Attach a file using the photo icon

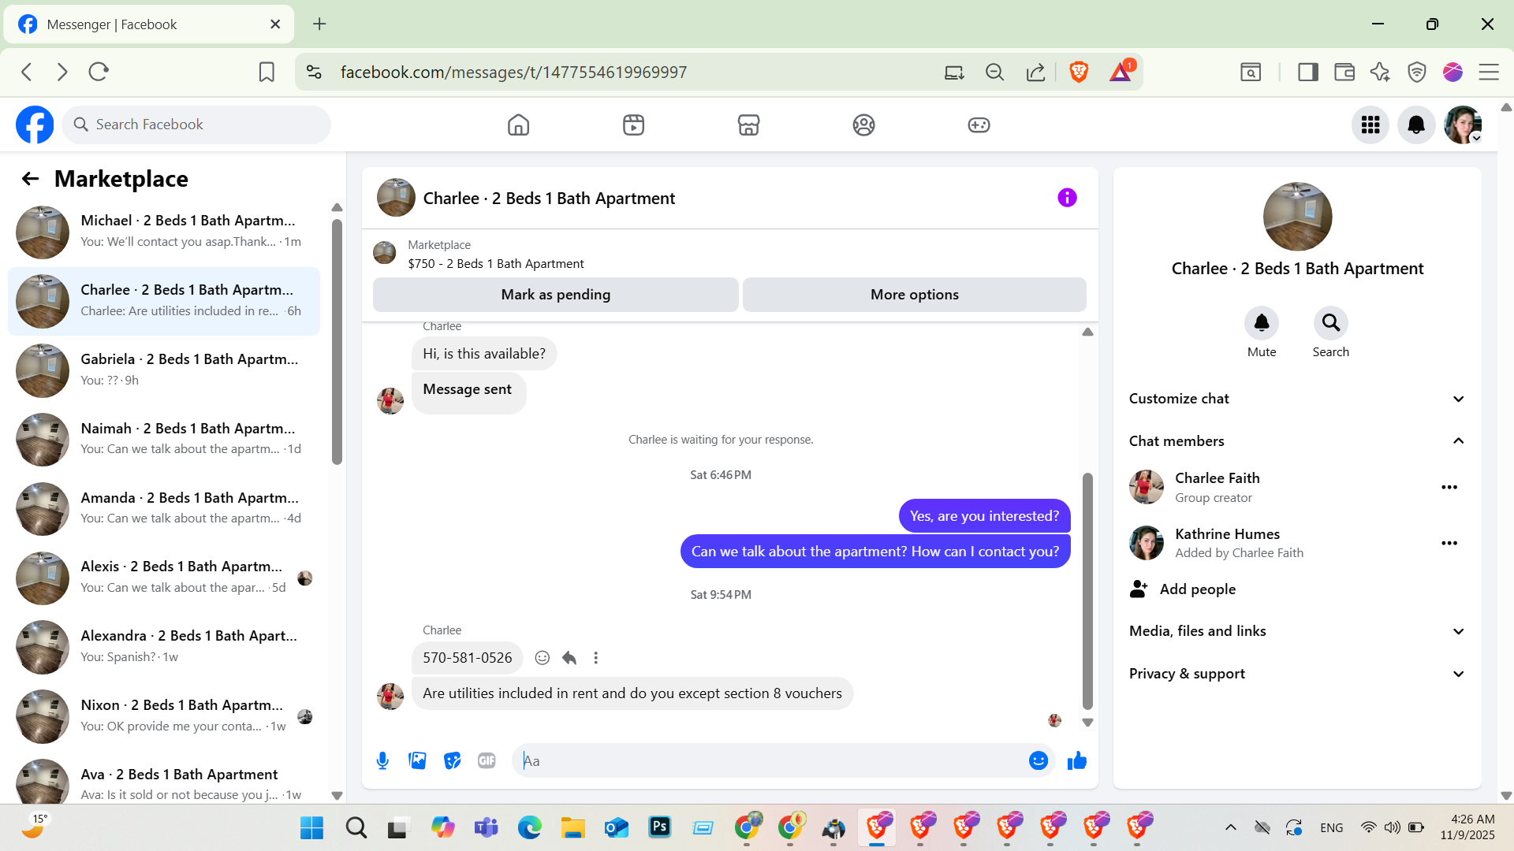(x=417, y=760)
